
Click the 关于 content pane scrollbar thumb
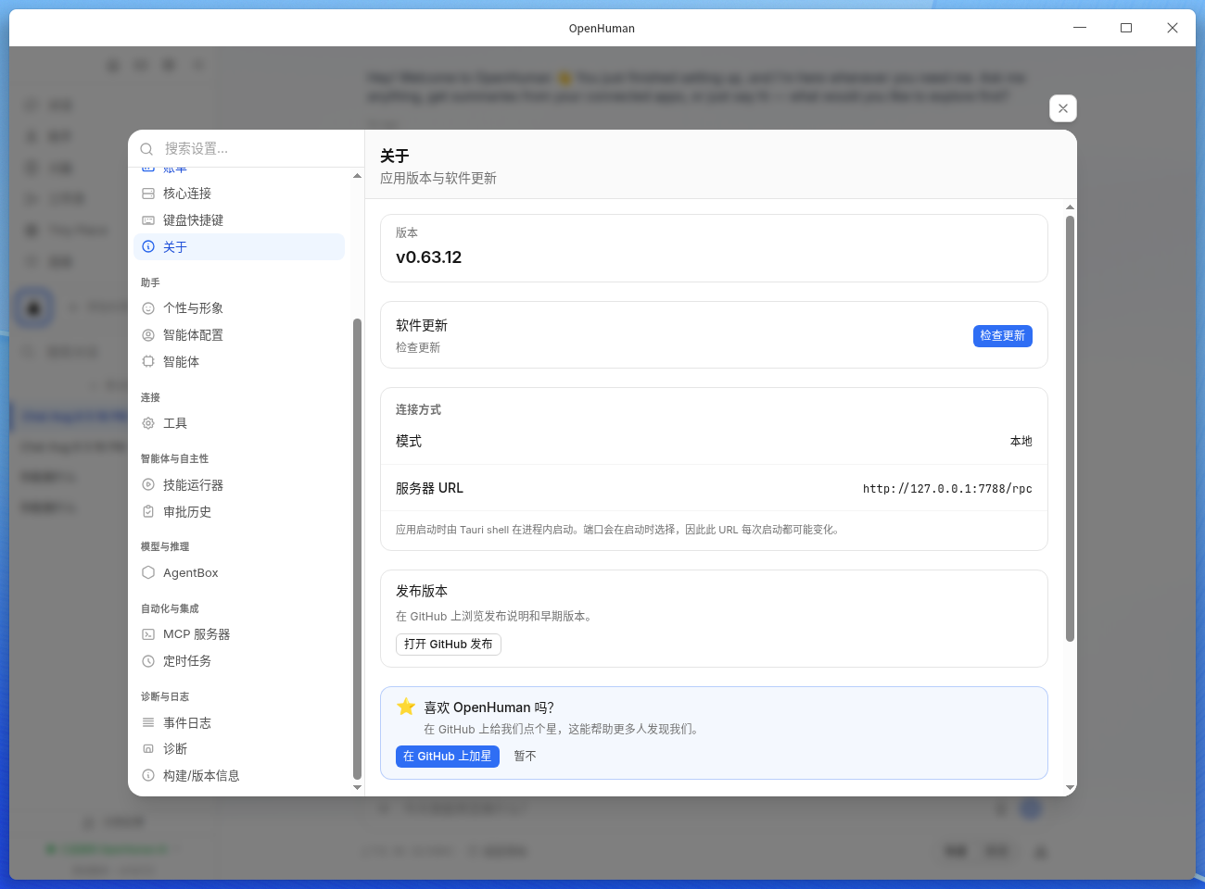click(1070, 429)
